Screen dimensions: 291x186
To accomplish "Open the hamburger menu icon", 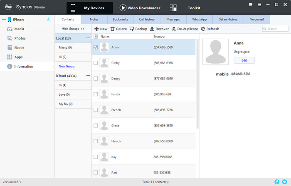I will coord(259,5).
